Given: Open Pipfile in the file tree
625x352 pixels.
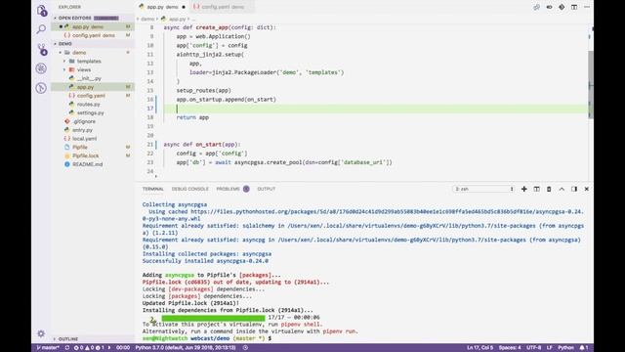Looking at the screenshot, I should click(80, 148).
